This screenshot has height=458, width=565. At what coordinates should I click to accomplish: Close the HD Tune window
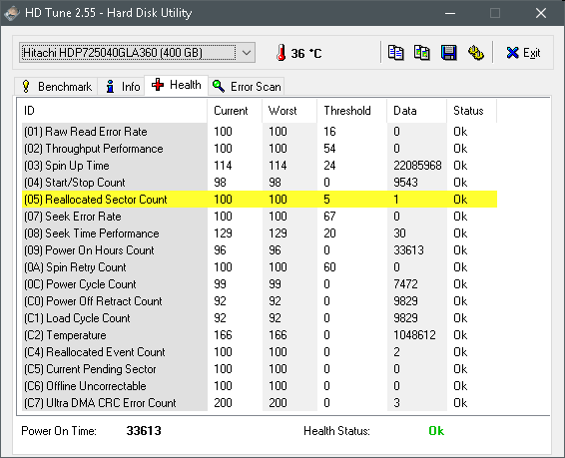coord(541,13)
